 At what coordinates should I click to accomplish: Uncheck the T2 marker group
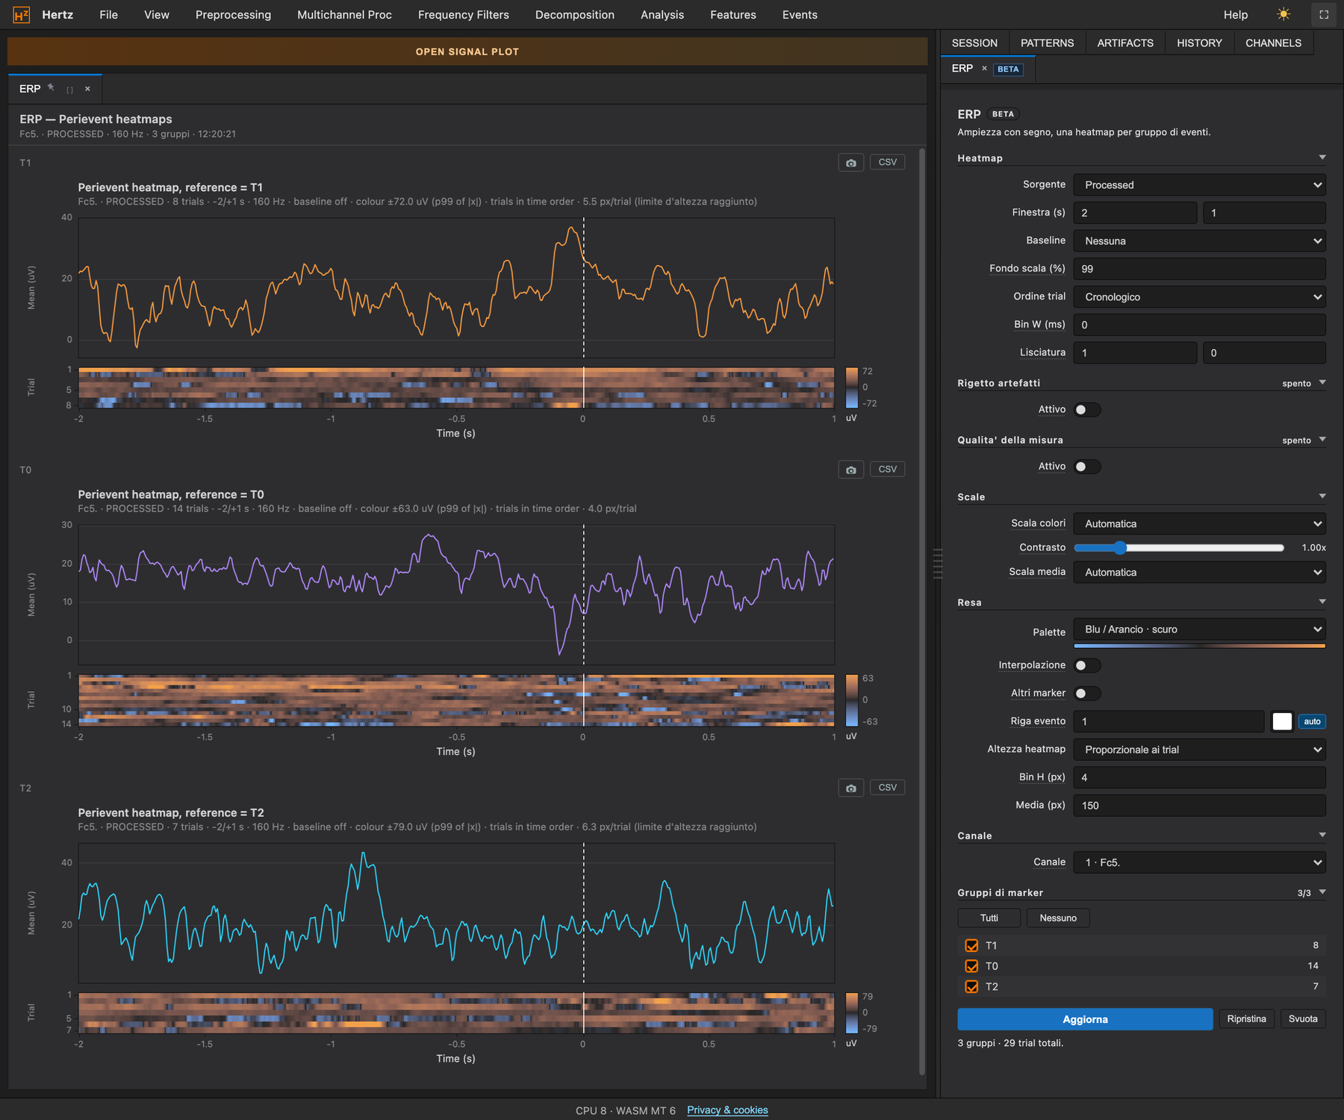click(x=971, y=986)
